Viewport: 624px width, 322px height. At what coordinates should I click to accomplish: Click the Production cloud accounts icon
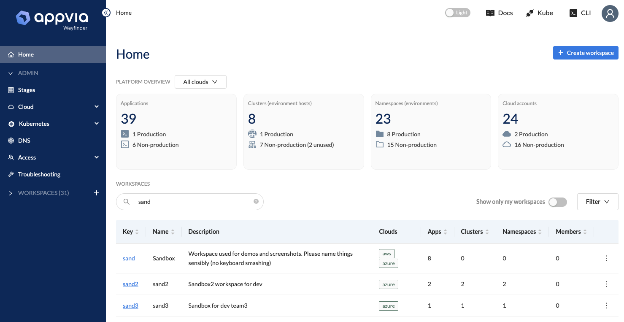click(507, 134)
